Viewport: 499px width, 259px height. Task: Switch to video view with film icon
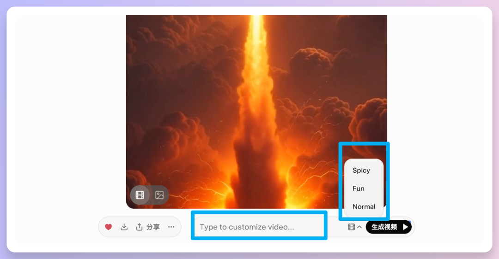coord(140,195)
